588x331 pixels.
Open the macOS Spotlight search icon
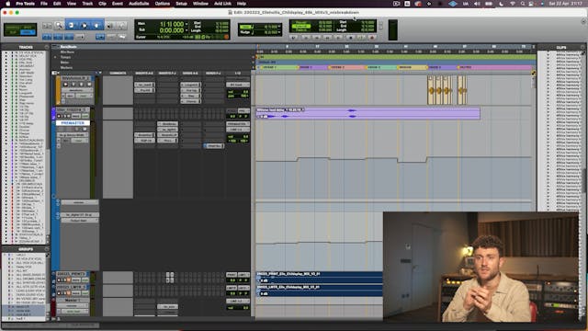523,4
